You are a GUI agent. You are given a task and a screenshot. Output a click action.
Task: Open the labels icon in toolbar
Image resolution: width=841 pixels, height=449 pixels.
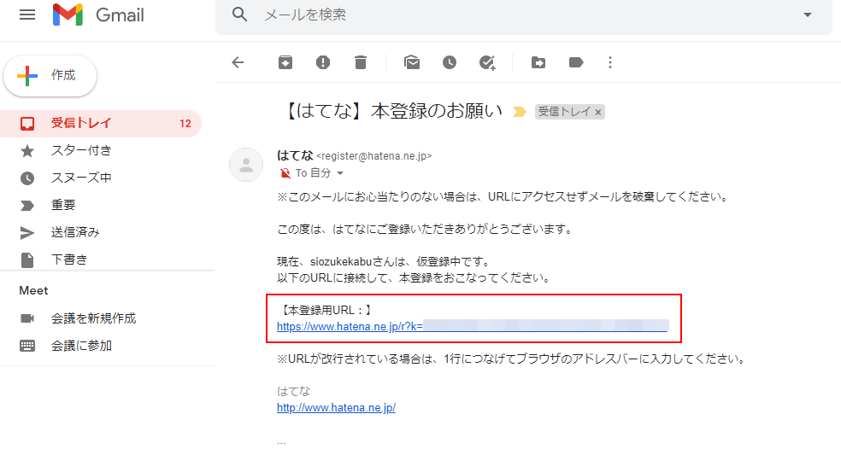click(576, 62)
